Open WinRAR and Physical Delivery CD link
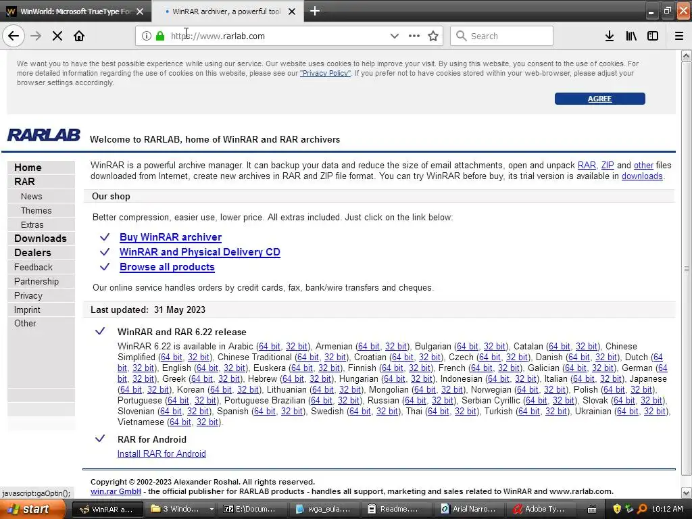The width and height of the screenshot is (692, 519). (x=200, y=252)
